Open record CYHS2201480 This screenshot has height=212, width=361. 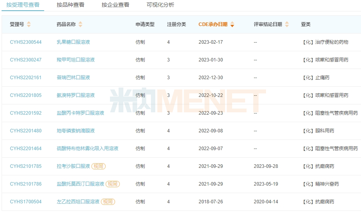click(26, 131)
